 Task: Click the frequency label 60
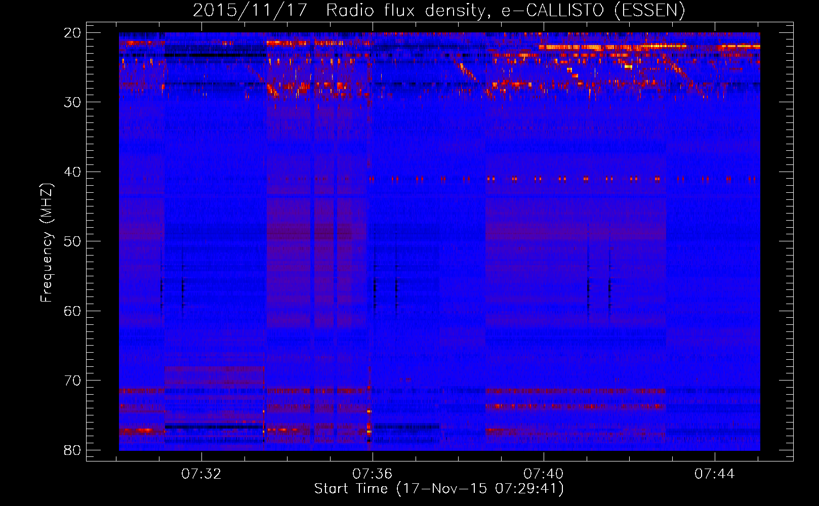click(73, 311)
